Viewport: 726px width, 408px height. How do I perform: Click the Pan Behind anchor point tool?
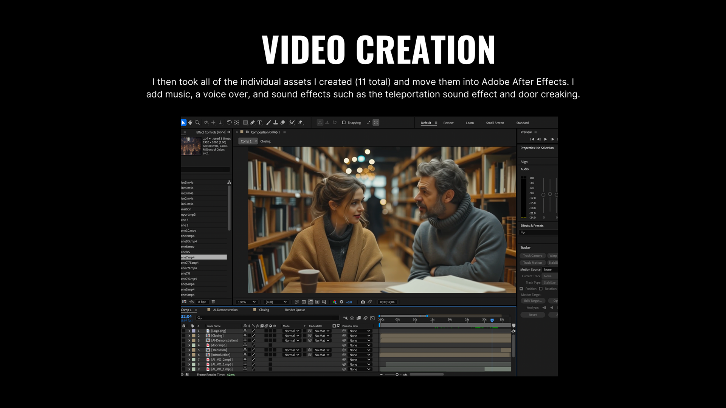(x=236, y=122)
